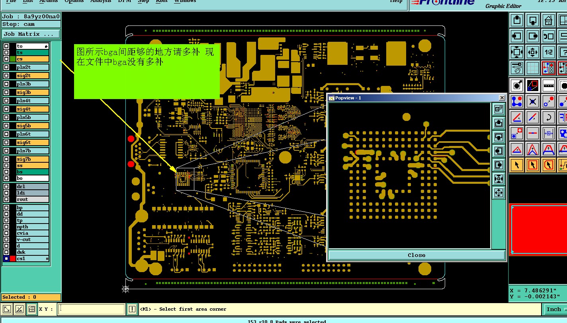Click the pan right view icon
Screen dimensions: 567x323
(x=533, y=36)
